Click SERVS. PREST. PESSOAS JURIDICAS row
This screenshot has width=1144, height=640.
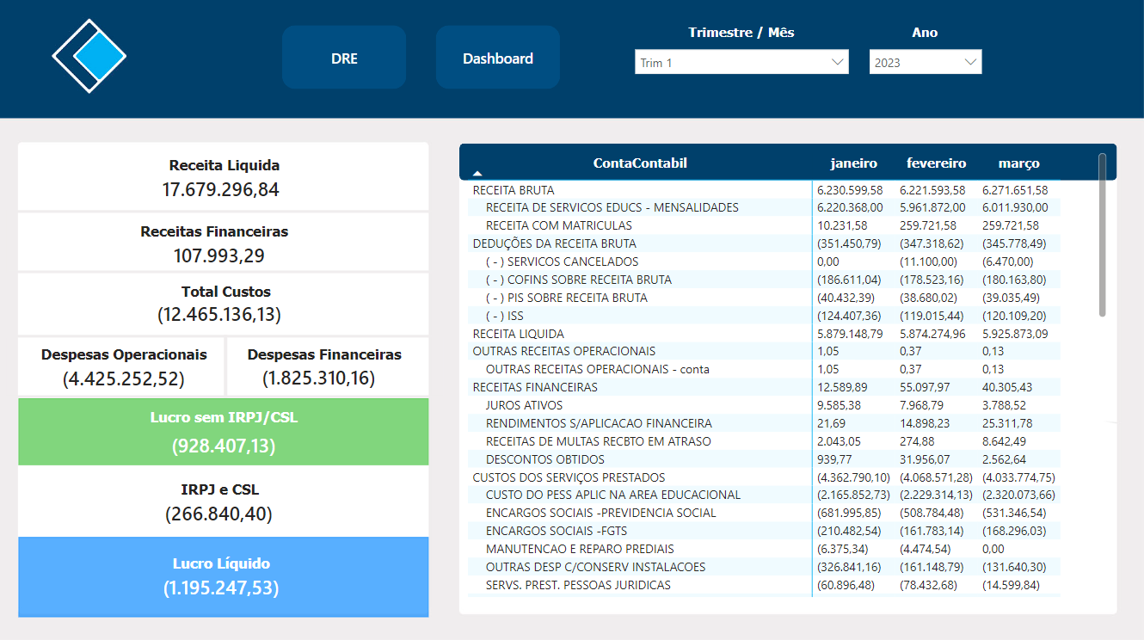click(x=764, y=585)
